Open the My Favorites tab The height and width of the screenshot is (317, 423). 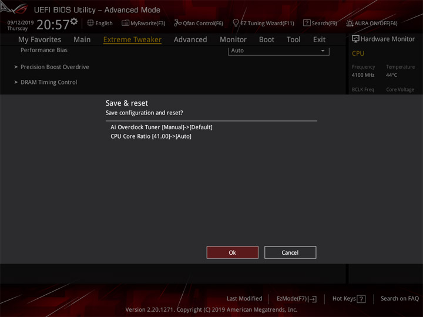click(40, 40)
